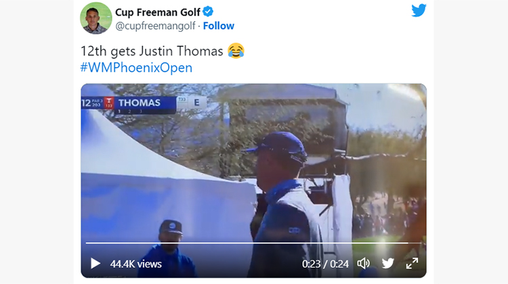Seek using the video progress bar

pos(254,243)
